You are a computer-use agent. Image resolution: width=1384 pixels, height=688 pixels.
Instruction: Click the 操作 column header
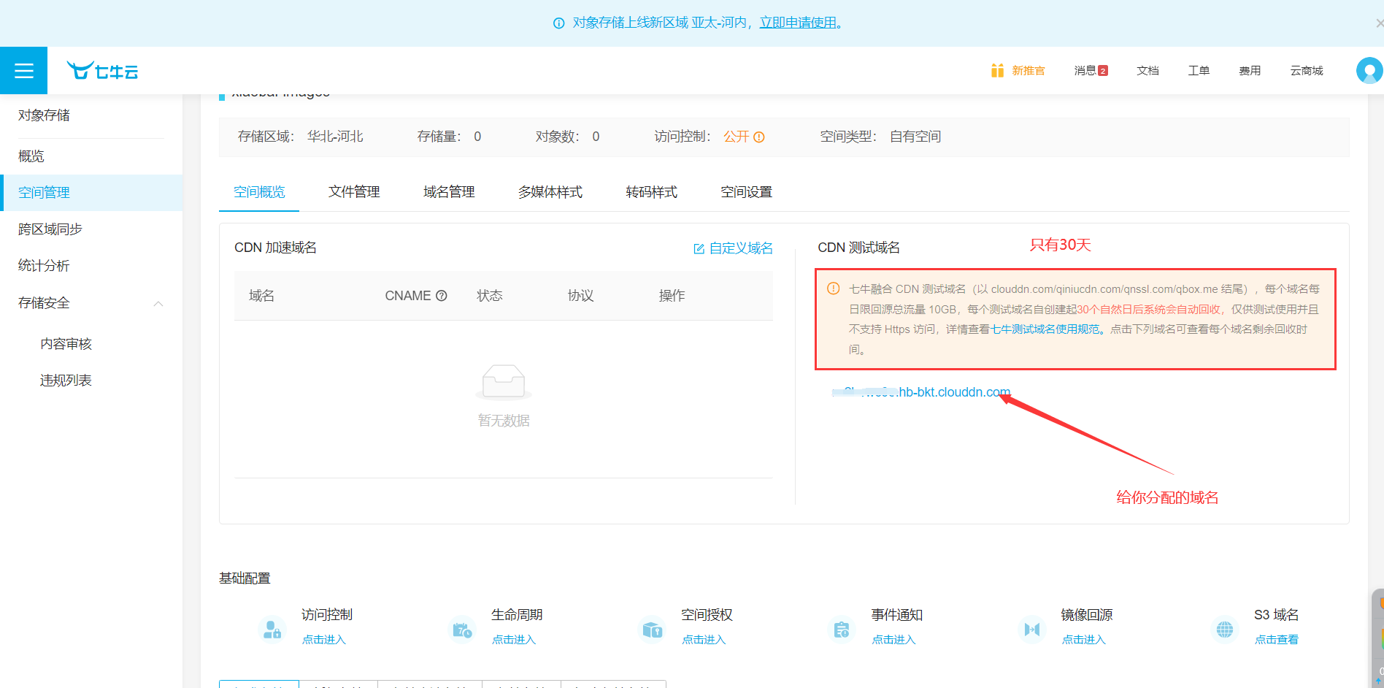coord(672,296)
